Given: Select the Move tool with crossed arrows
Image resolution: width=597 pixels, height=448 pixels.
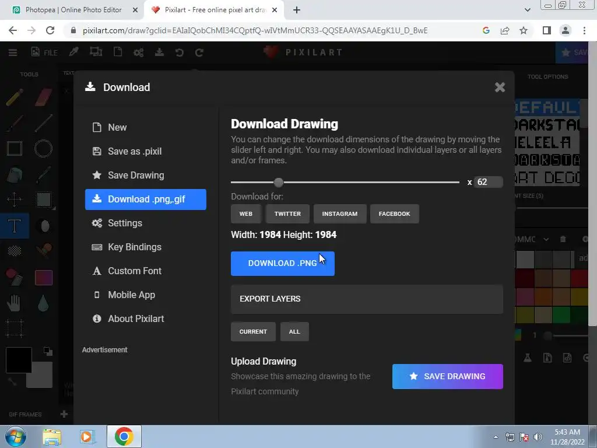Looking at the screenshot, I should [15, 199].
